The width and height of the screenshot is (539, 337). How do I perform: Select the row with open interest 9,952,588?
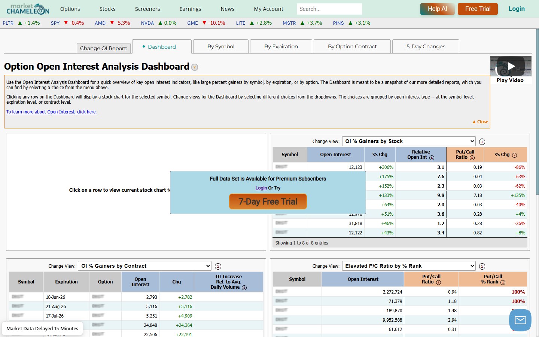click(x=400, y=320)
